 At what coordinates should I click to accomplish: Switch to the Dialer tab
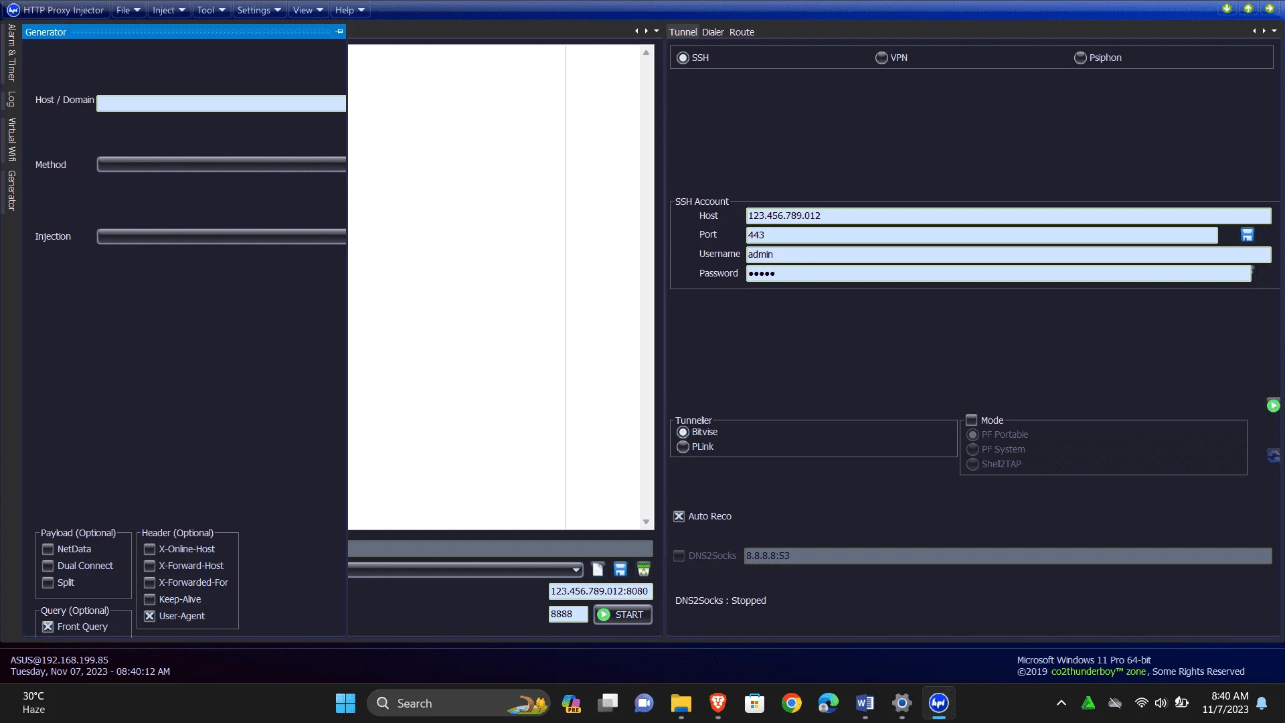click(713, 32)
